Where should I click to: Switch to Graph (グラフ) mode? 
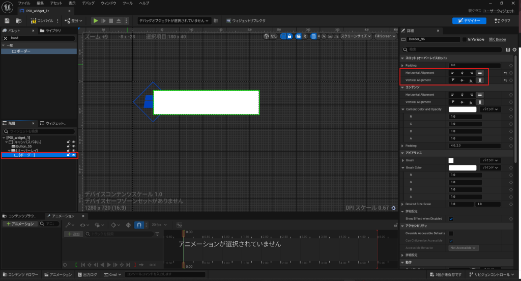[502, 21]
